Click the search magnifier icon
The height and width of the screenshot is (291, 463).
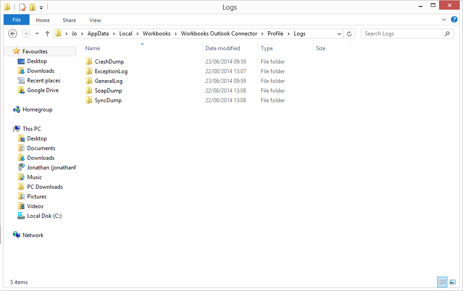(447, 34)
